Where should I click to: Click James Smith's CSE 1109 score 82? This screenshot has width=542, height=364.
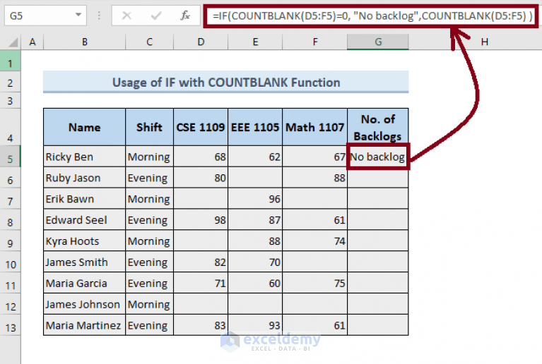(201, 262)
